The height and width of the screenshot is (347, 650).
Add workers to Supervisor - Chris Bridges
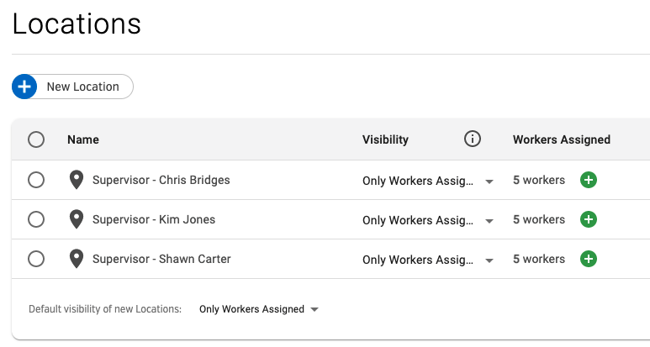[589, 180]
